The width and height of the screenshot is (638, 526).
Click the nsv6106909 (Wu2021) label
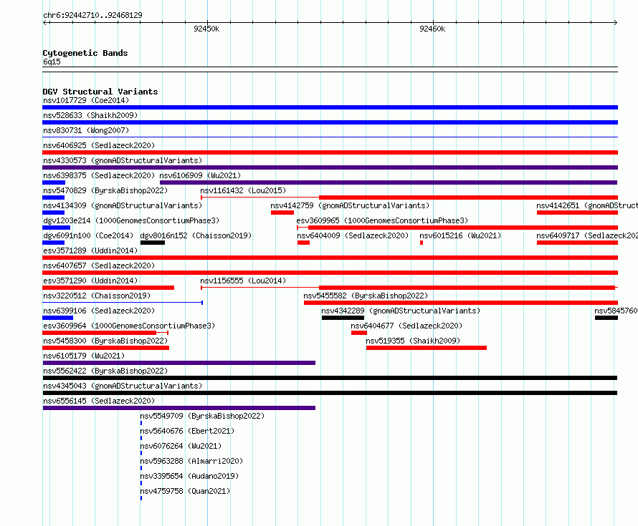click(x=200, y=175)
